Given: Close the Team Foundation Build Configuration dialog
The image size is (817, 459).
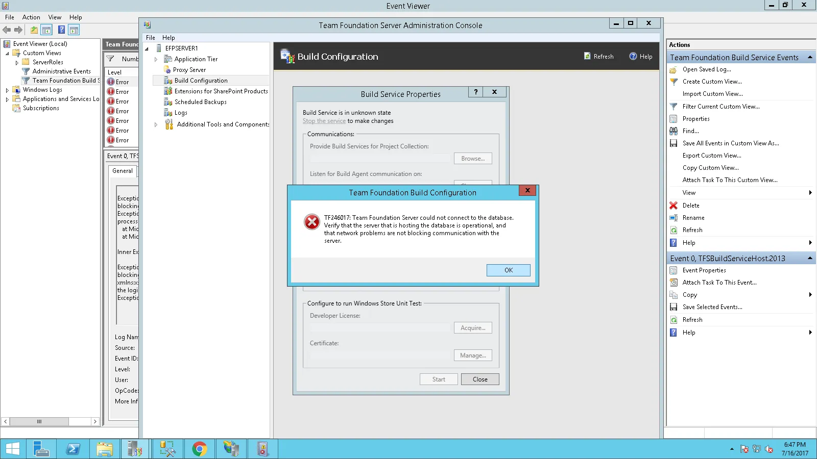Looking at the screenshot, I should click(x=527, y=190).
